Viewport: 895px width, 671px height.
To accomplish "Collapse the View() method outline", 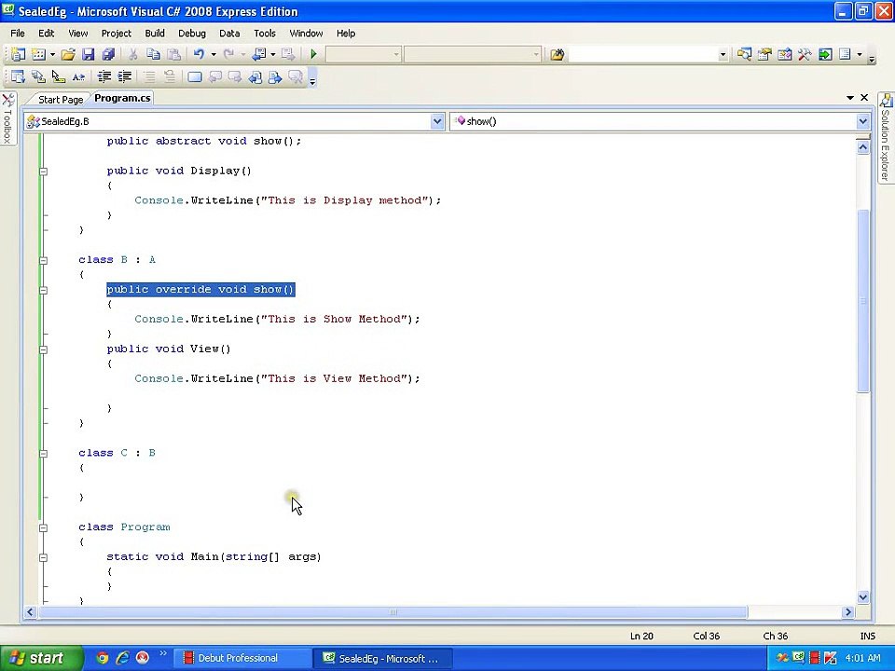I will coord(44,349).
